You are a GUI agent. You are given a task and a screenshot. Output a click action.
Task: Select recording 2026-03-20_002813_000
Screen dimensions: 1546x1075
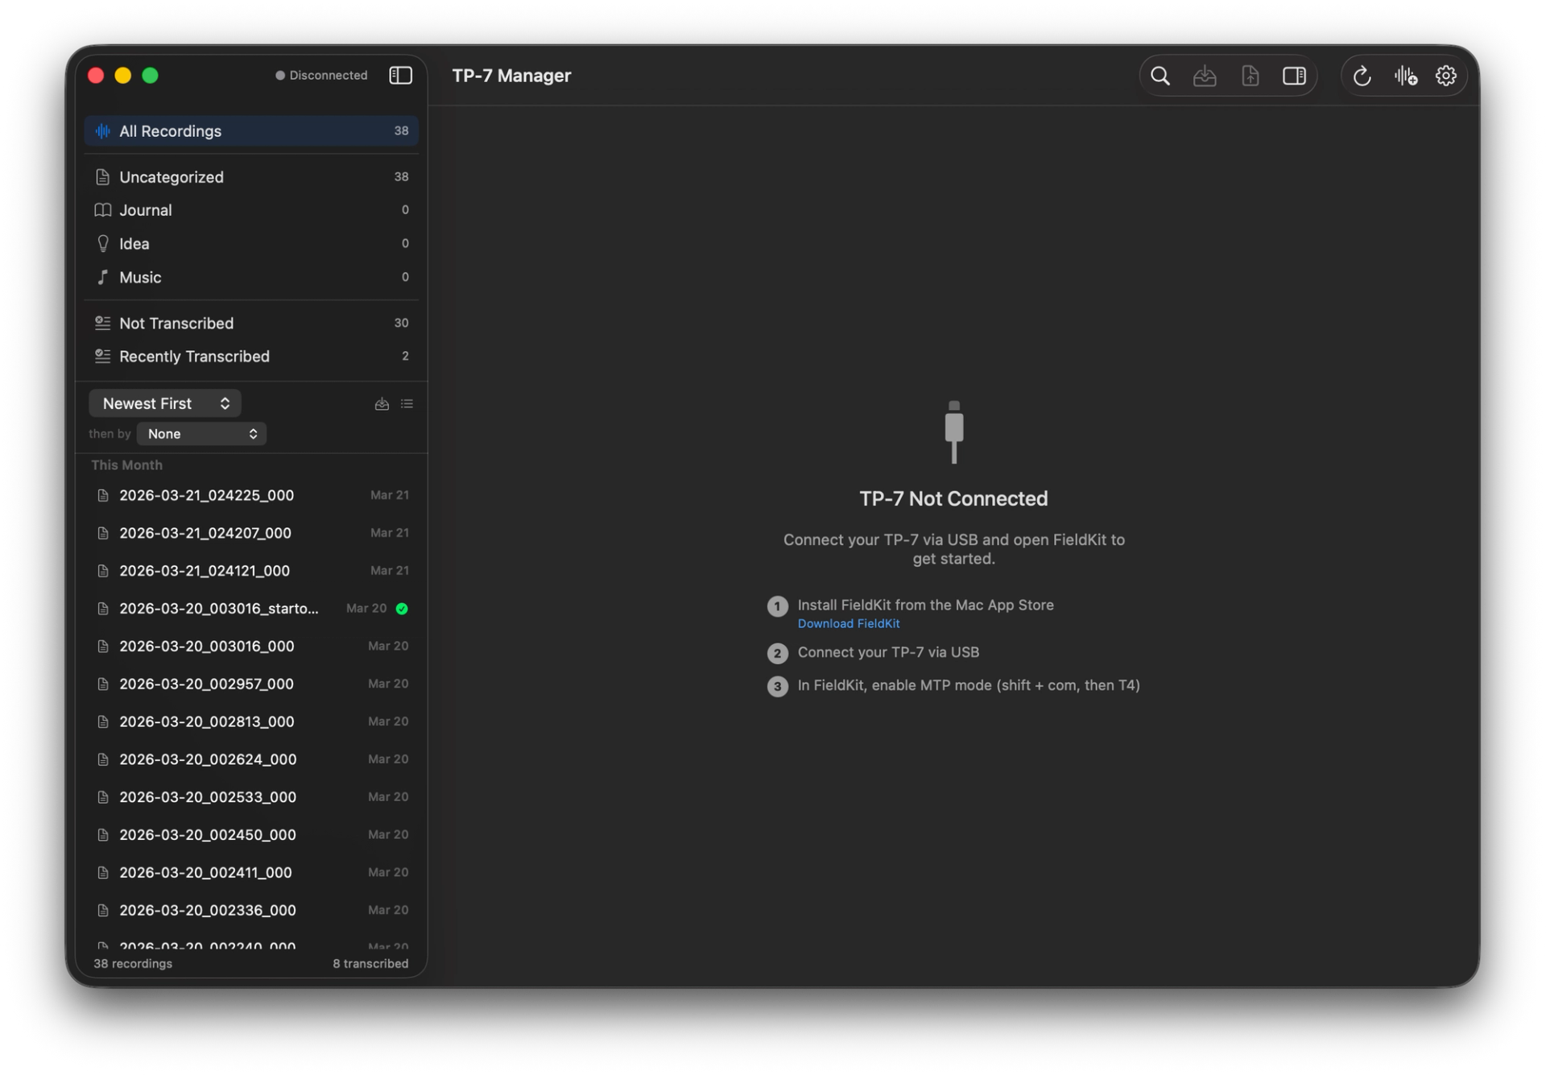[x=251, y=722]
